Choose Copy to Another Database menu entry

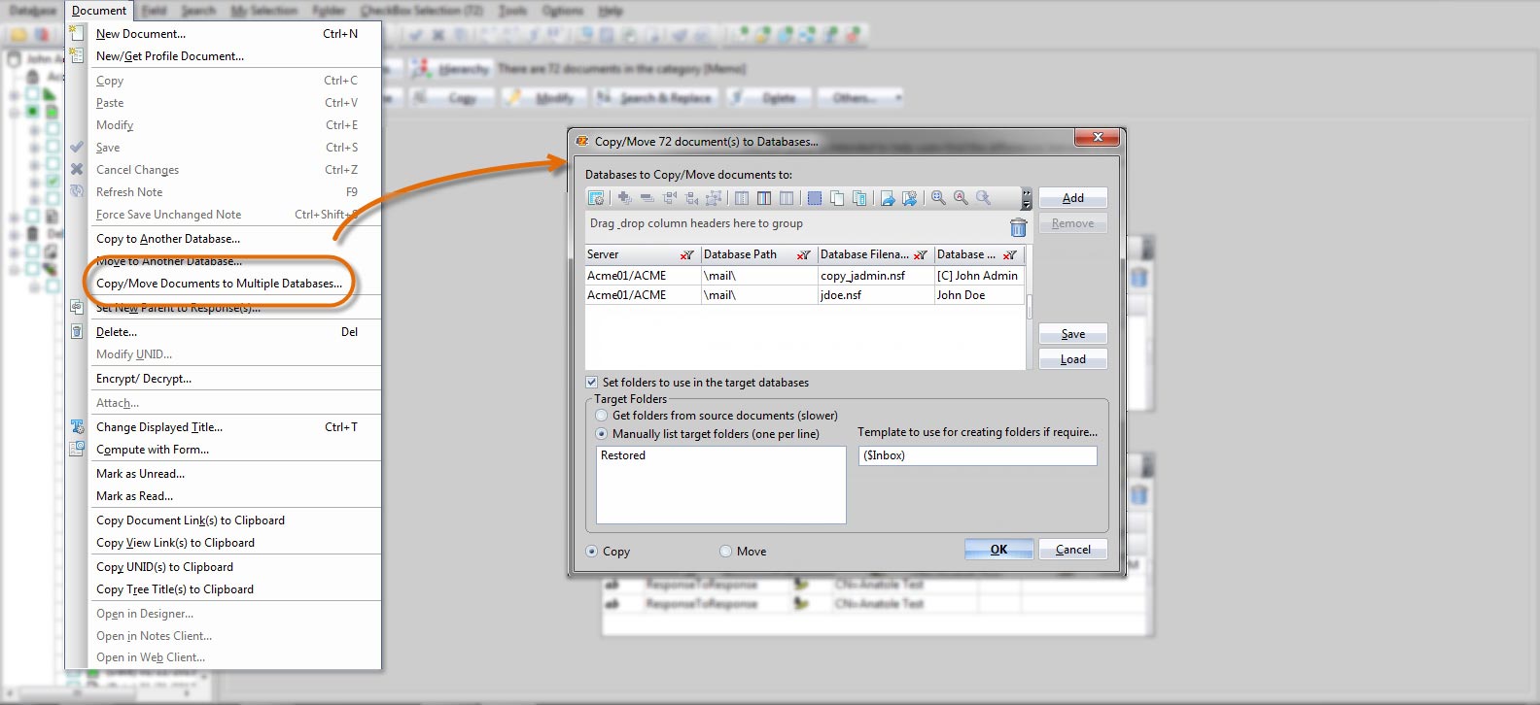click(168, 239)
